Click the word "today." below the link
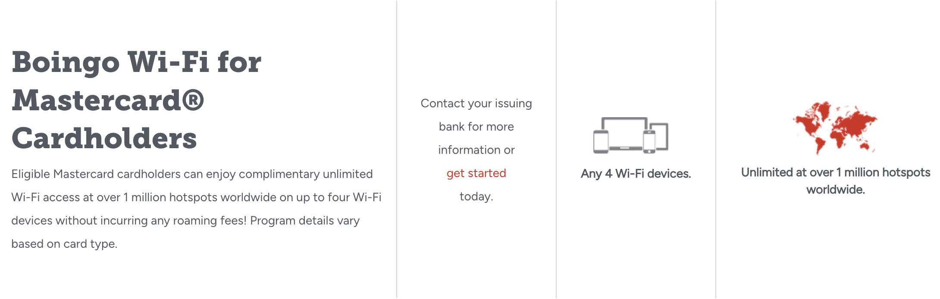The image size is (940, 299). [x=476, y=196]
